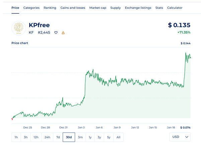Click the red chart start marker
Screen dimensions: 201x147
[x=12, y=118]
